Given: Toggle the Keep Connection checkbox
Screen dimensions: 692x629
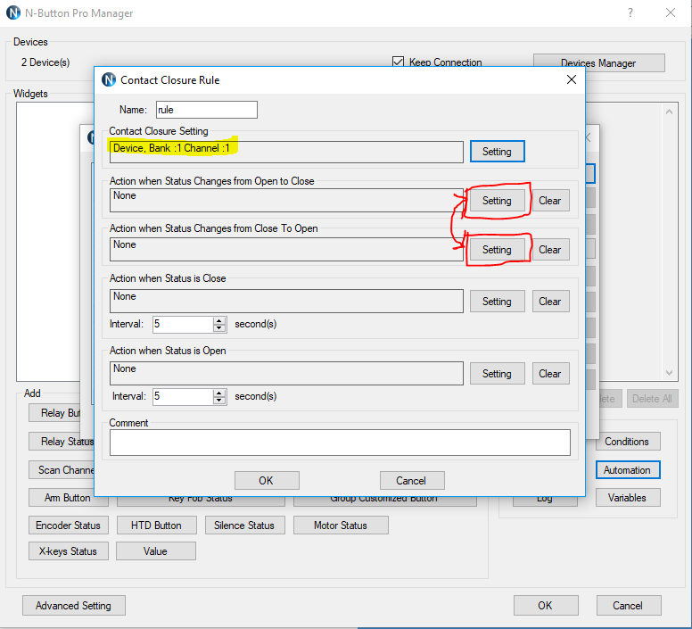Looking at the screenshot, I should (398, 62).
